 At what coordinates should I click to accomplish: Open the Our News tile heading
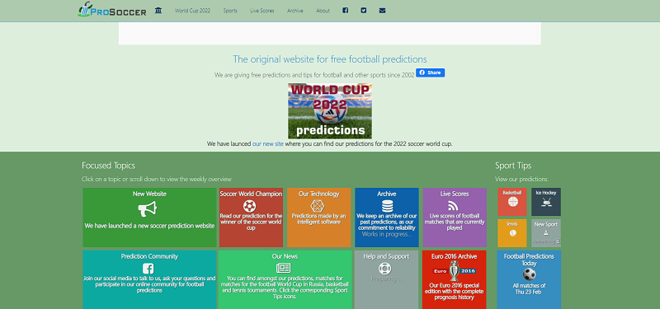tap(285, 256)
